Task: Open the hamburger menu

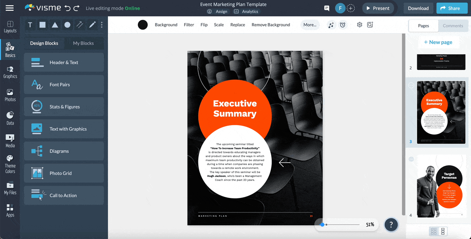Action: point(10,8)
